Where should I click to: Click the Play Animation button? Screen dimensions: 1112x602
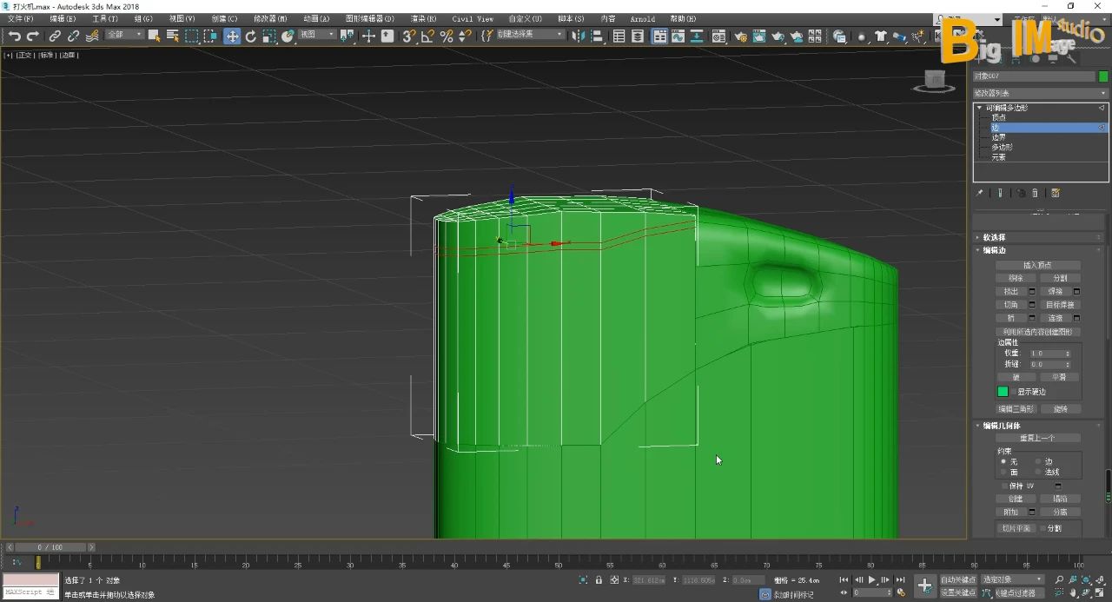(872, 579)
